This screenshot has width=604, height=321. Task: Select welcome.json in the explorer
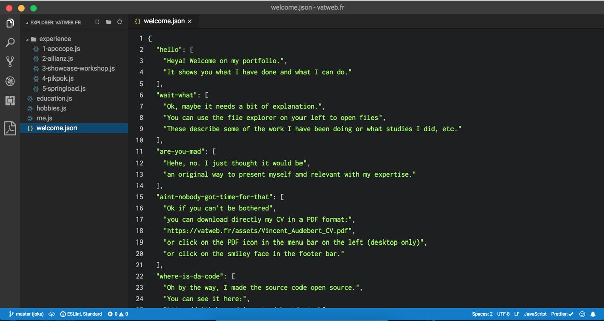tap(74, 128)
